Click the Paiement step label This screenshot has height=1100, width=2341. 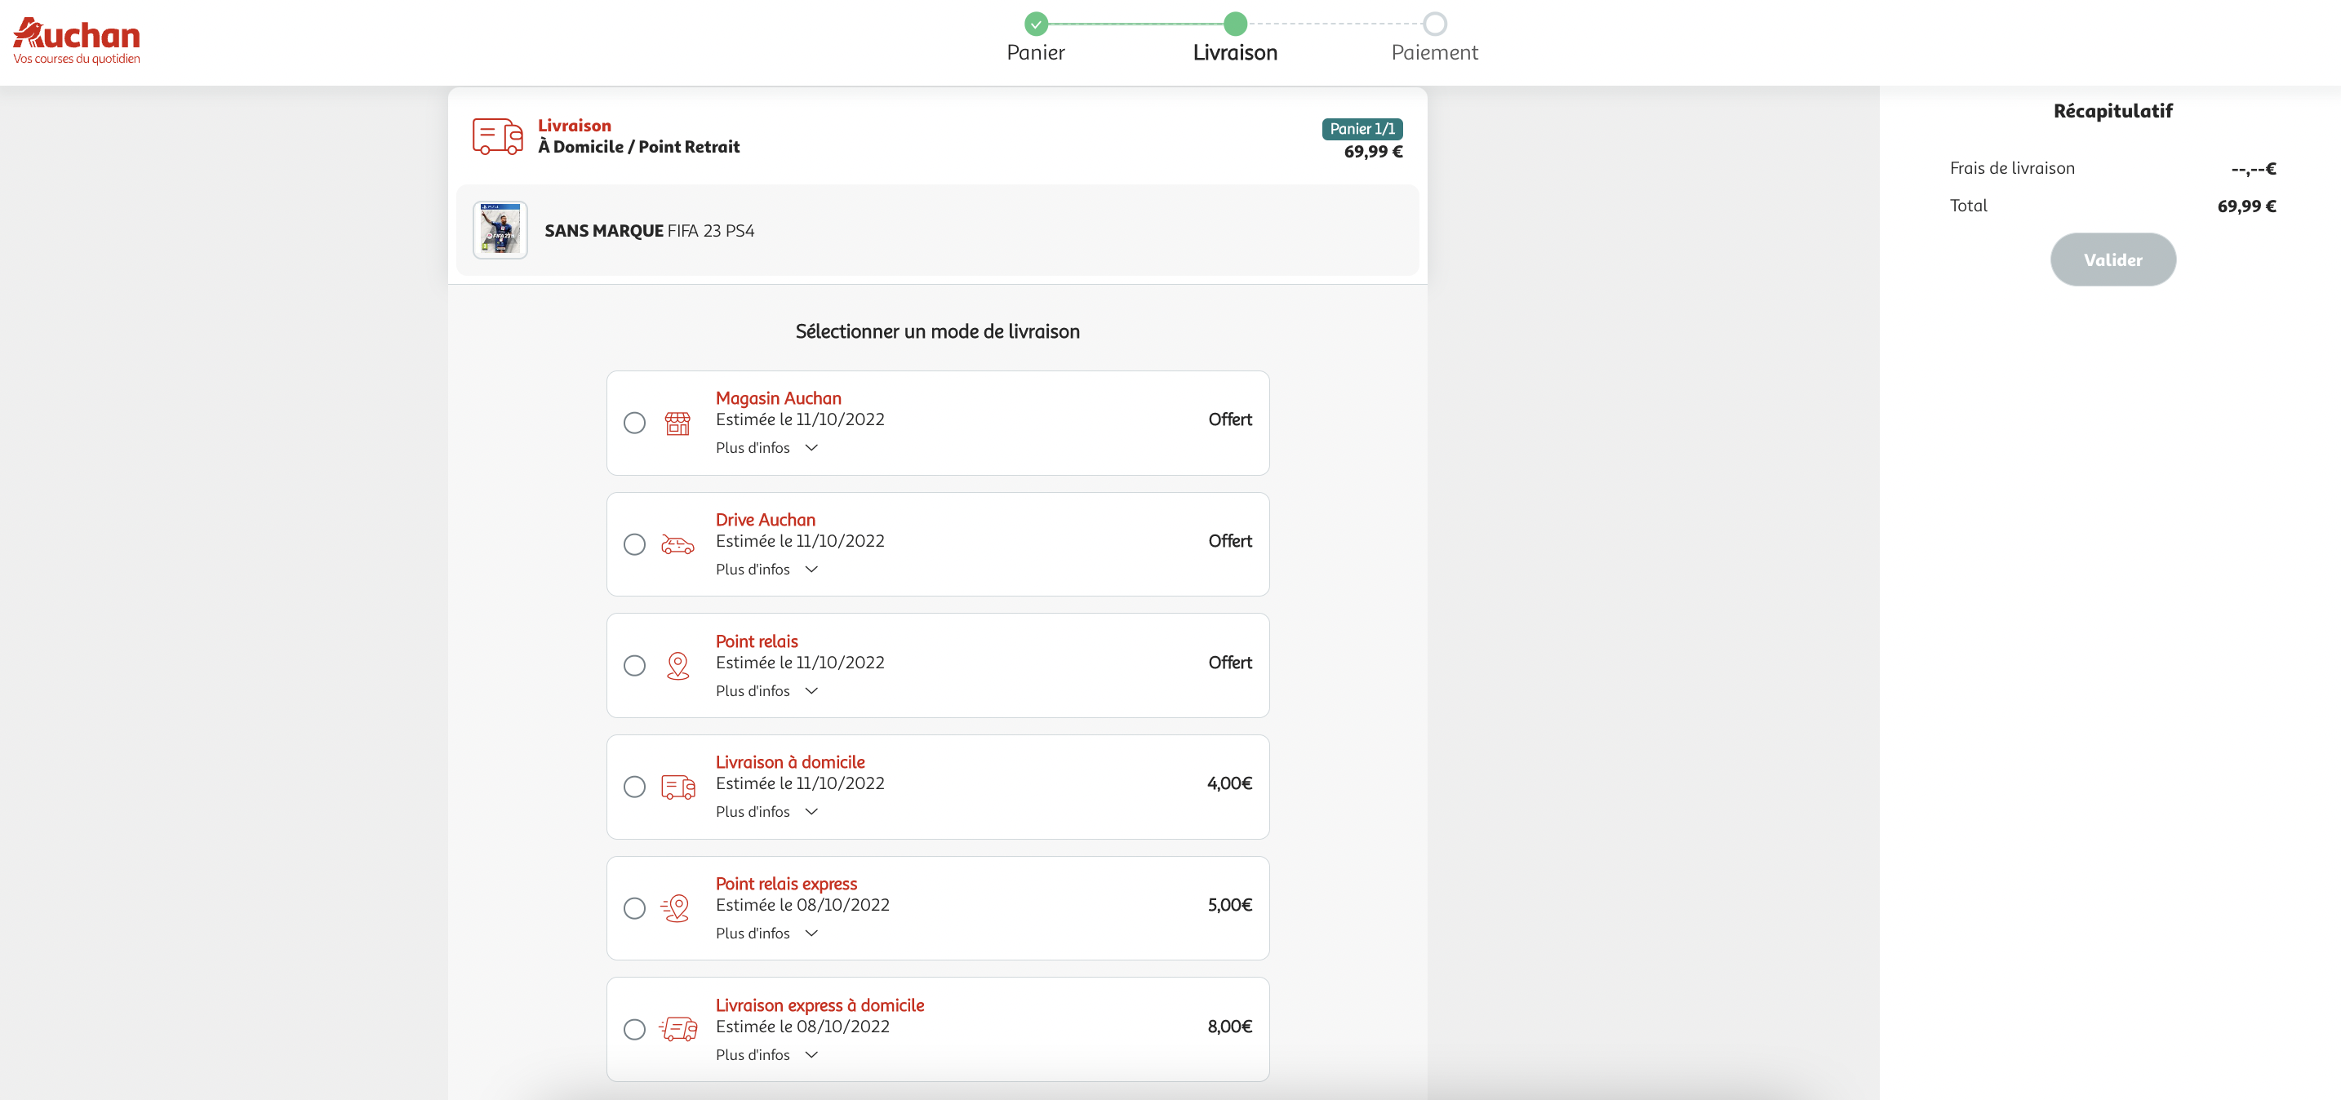[x=1434, y=53]
